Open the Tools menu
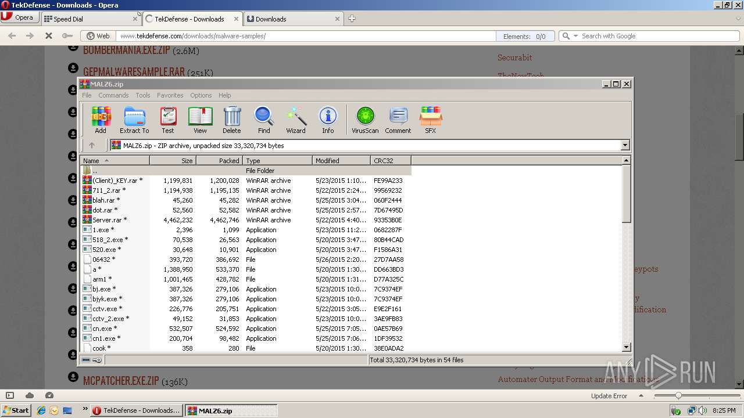The width and height of the screenshot is (744, 418). point(143,95)
